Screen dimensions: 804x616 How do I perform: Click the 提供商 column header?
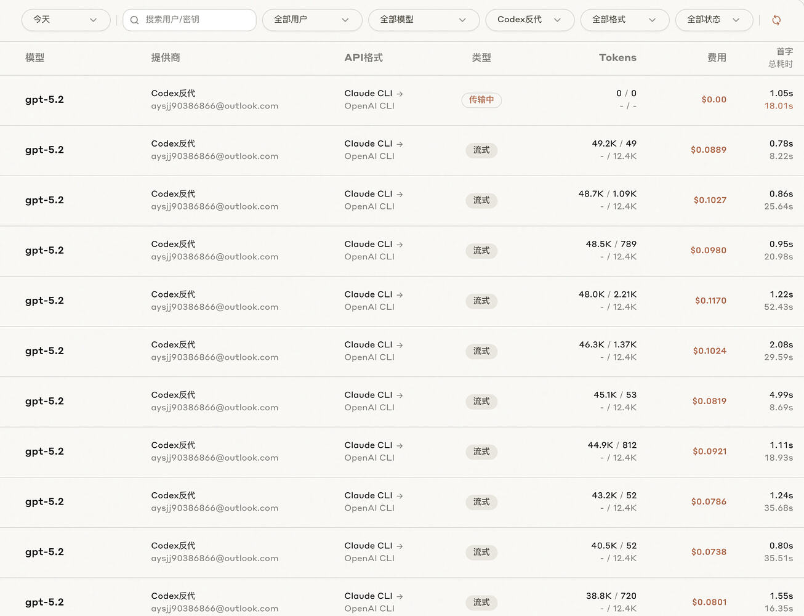point(166,58)
